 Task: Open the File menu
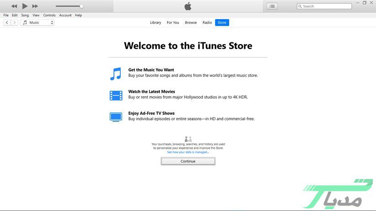[x=6, y=15]
